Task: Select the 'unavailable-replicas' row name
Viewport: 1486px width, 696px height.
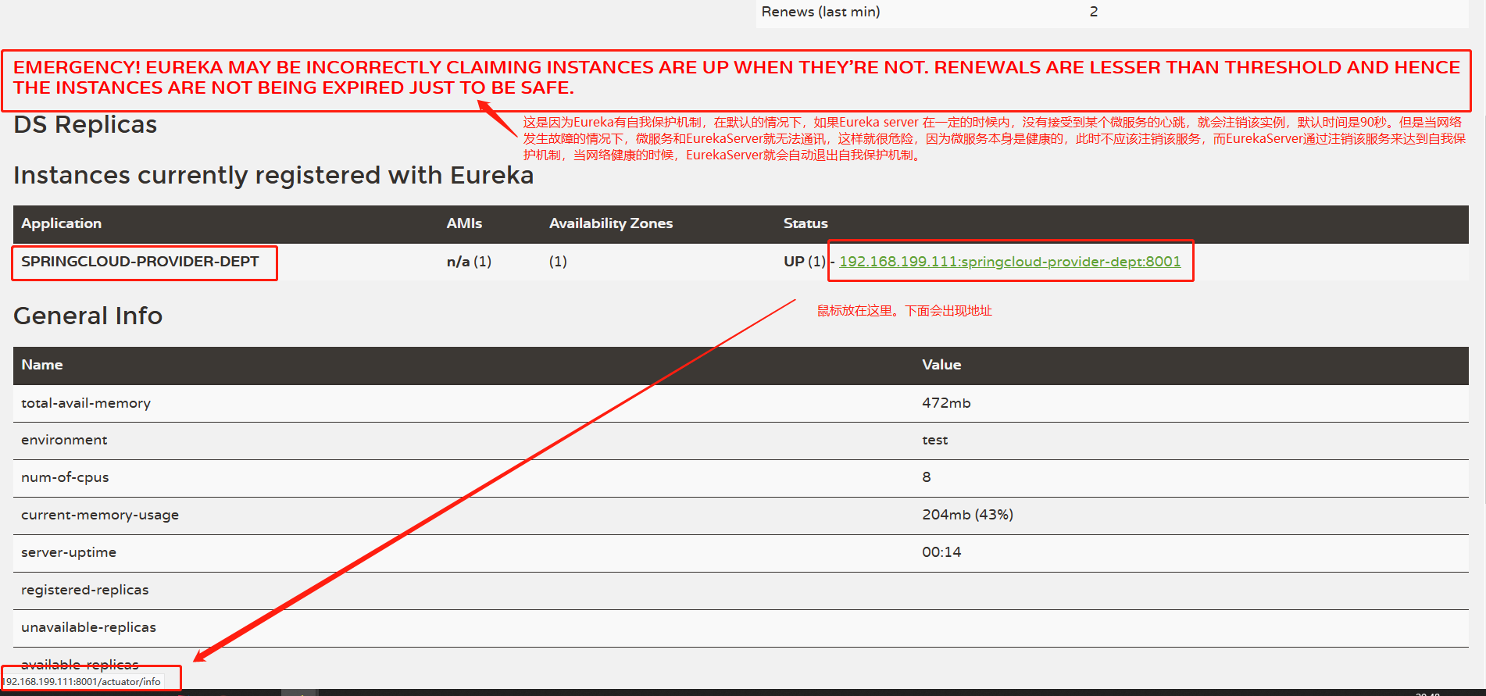Action: click(x=88, y=627)
